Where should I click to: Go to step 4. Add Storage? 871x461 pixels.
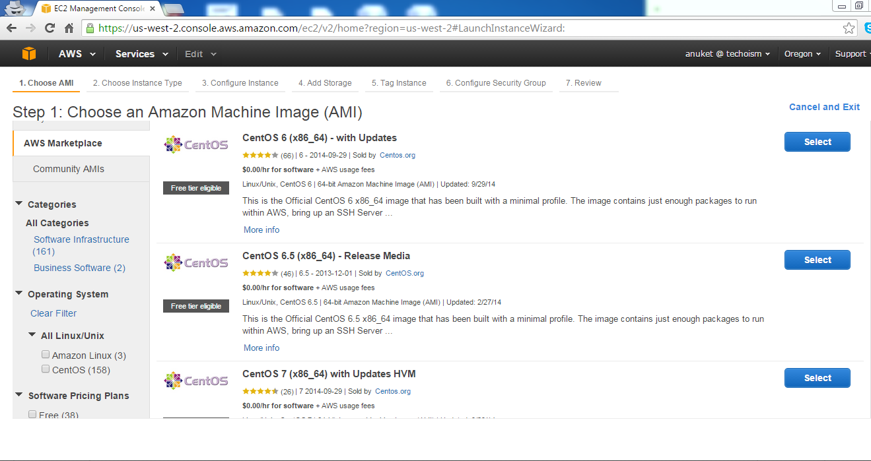click(x=325, y=83)
